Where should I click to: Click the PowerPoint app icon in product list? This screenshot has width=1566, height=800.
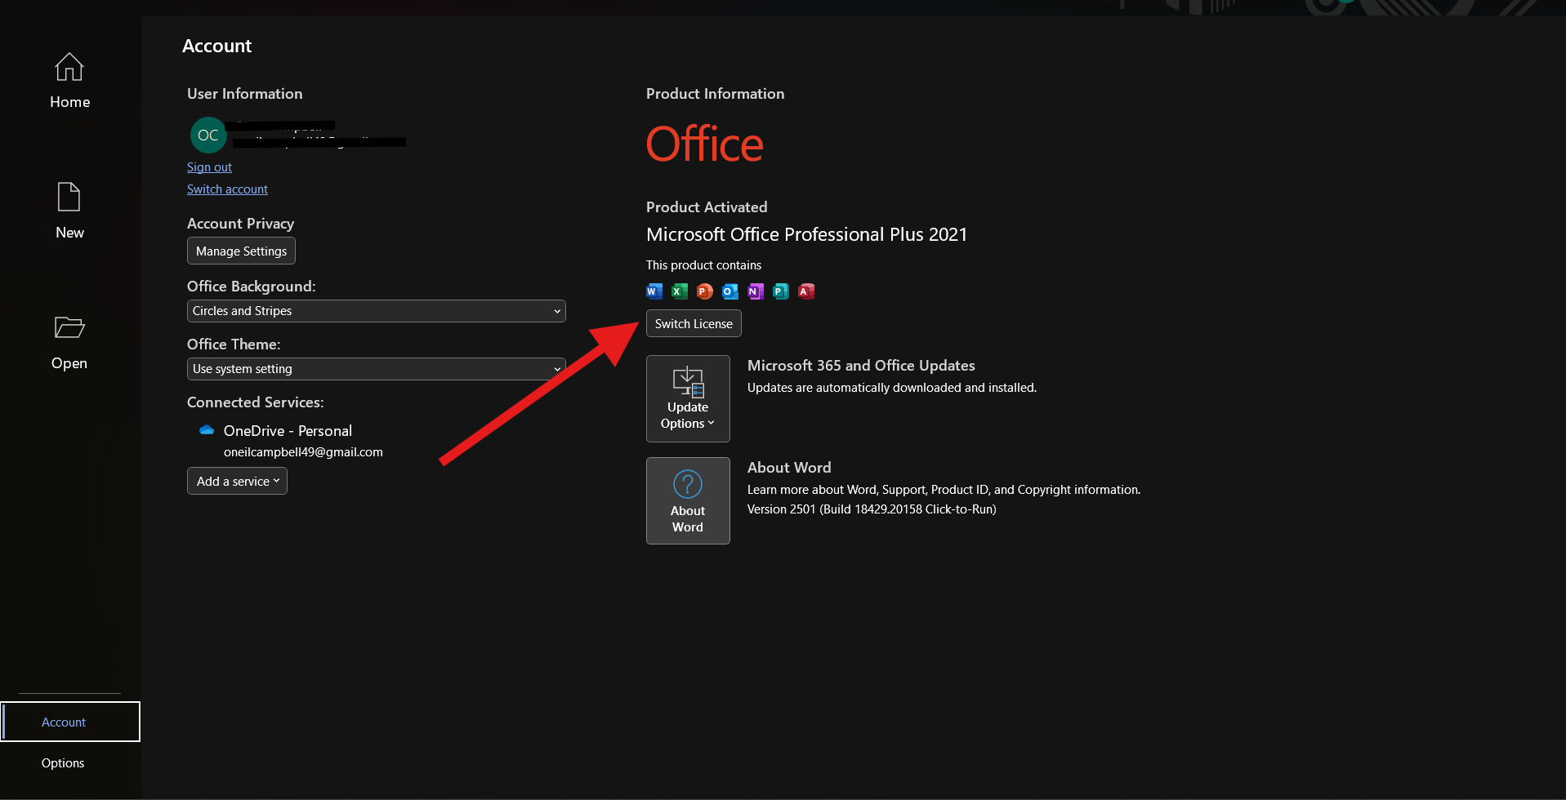click(x=705, y=291)
